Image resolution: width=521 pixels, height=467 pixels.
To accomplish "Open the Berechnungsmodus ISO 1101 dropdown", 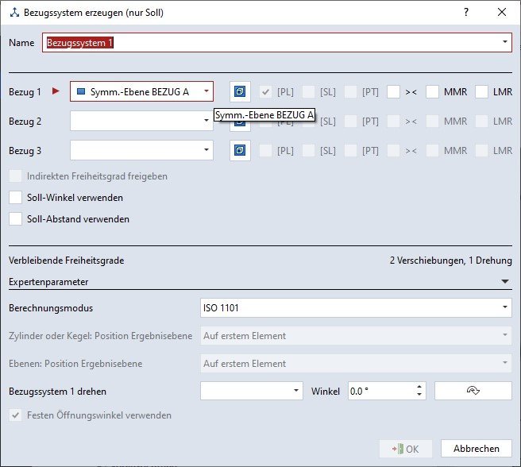I will pyautogui.click(x=506, y=307).
